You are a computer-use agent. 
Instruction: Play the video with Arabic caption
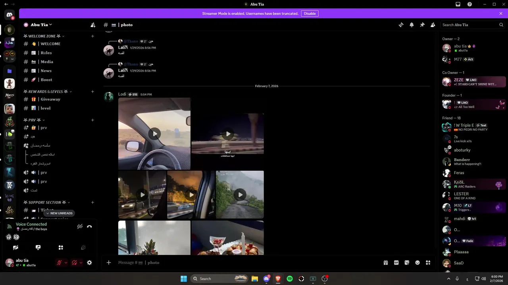(228, 134)
